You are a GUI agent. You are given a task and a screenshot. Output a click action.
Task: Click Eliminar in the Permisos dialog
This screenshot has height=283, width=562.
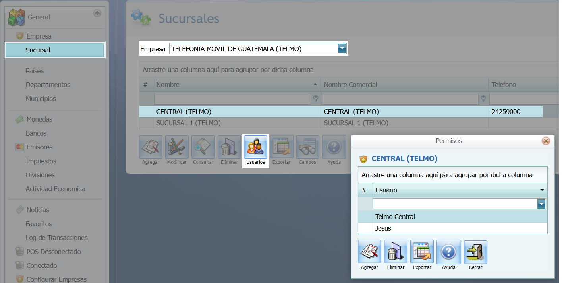[x=396, y=254]
